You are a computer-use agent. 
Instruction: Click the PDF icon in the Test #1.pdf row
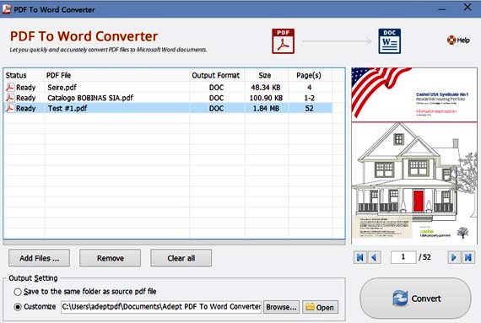tap(10, 108)
